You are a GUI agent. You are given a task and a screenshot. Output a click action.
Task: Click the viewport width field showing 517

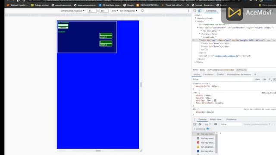coord(92,11)
